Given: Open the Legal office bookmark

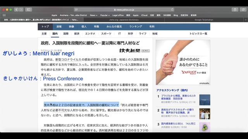Looking at the screenshot, I should [118, 15].
